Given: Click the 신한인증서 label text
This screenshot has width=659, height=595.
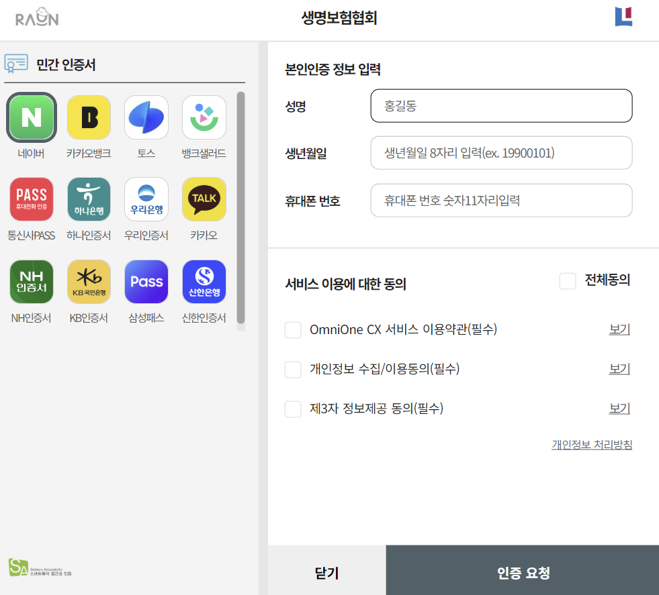Looking at the screenshot, I should [x=204, y=318].
